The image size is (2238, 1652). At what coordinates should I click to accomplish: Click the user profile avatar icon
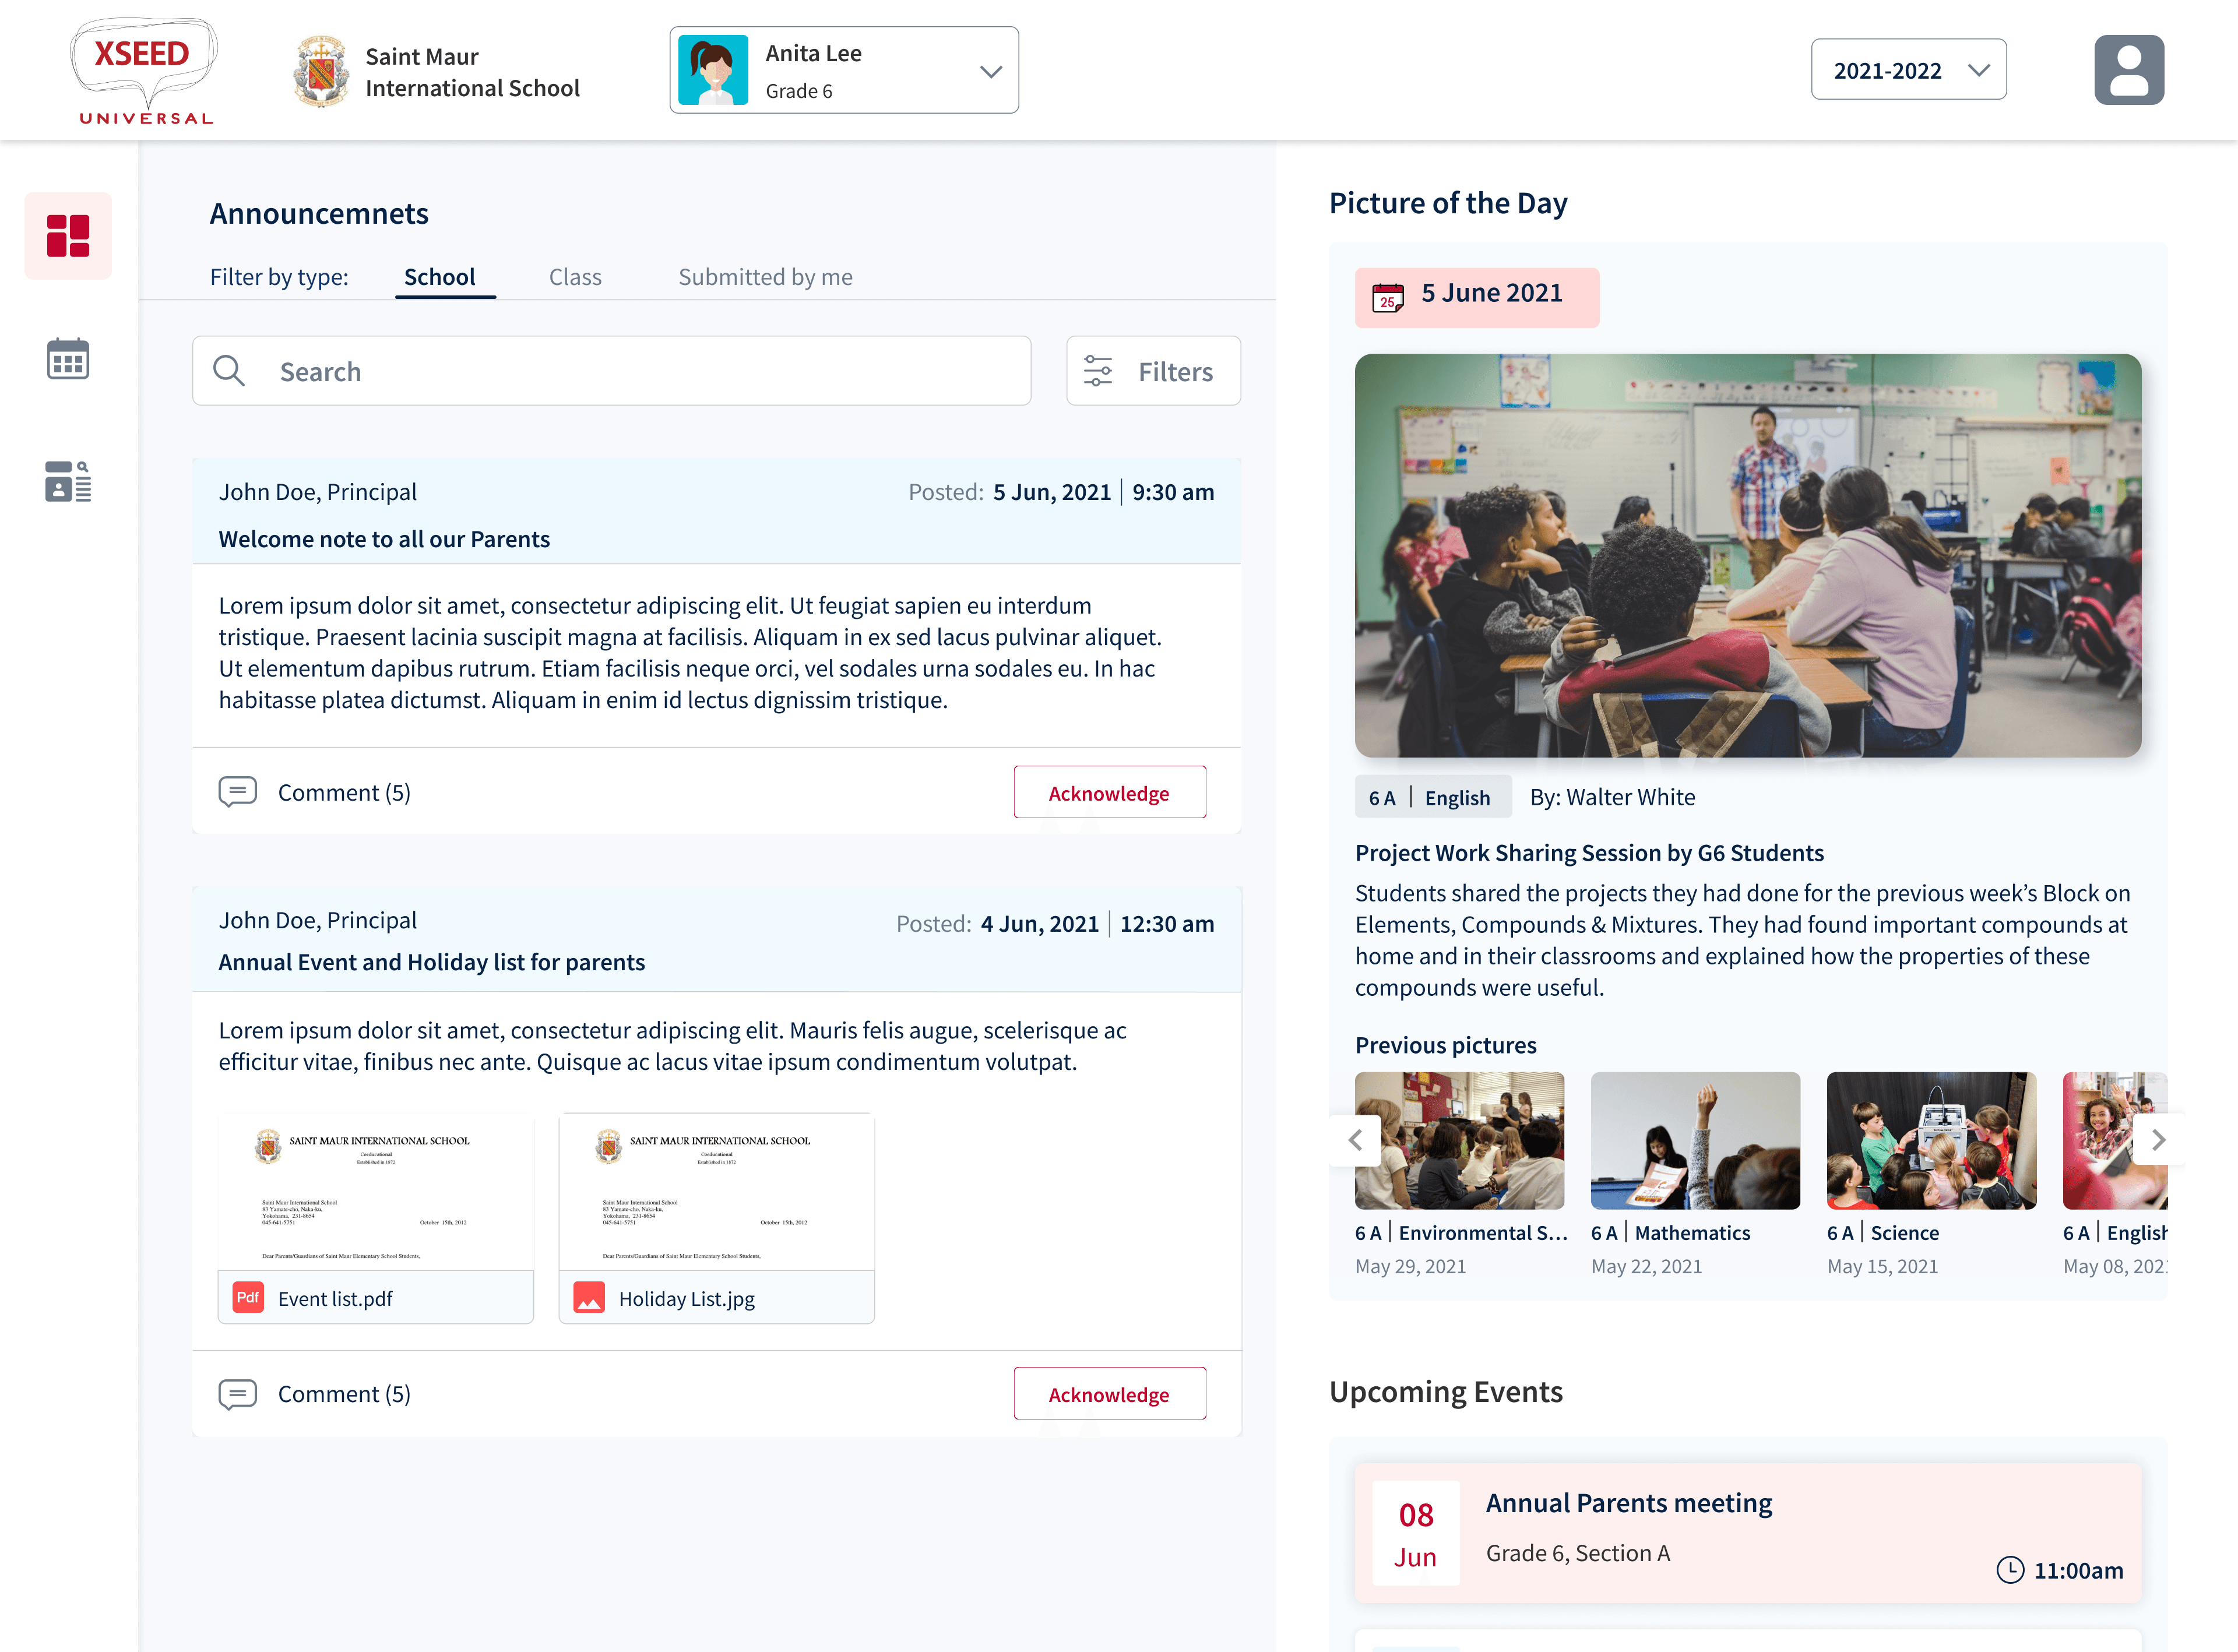(x=2128, y=70)
